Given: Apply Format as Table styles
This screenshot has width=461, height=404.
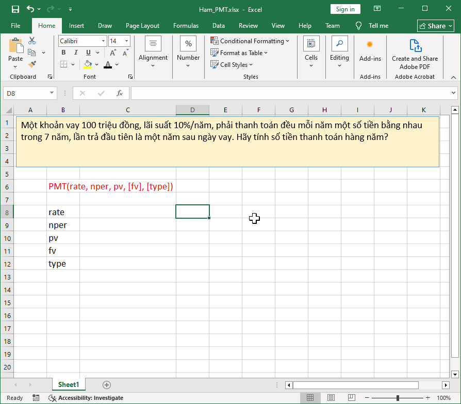Looking at the screenshot, I should 239,52.
